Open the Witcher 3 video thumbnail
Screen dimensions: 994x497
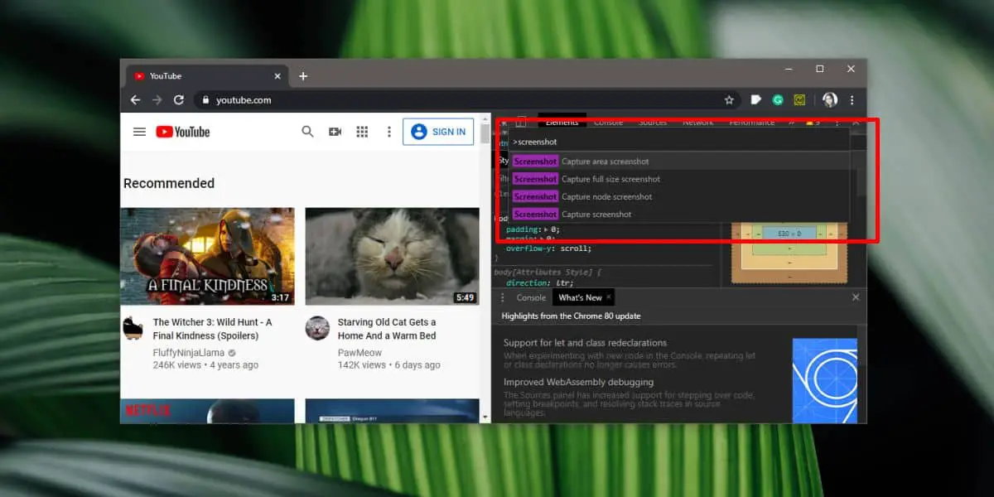click(207, 256)
